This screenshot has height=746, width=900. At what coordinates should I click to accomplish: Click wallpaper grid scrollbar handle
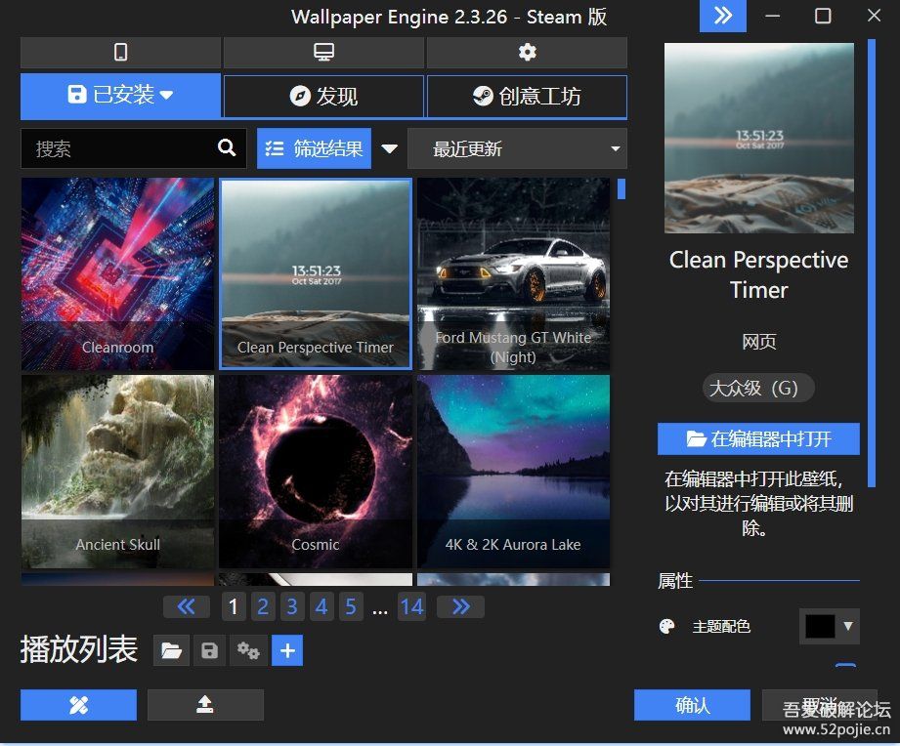tap(621, 189)
